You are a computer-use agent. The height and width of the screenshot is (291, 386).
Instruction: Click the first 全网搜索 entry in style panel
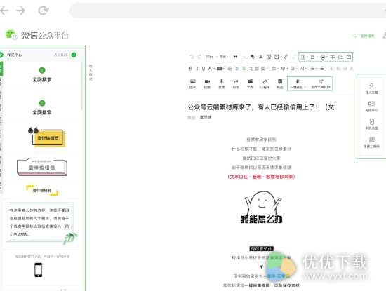[42, 75]
